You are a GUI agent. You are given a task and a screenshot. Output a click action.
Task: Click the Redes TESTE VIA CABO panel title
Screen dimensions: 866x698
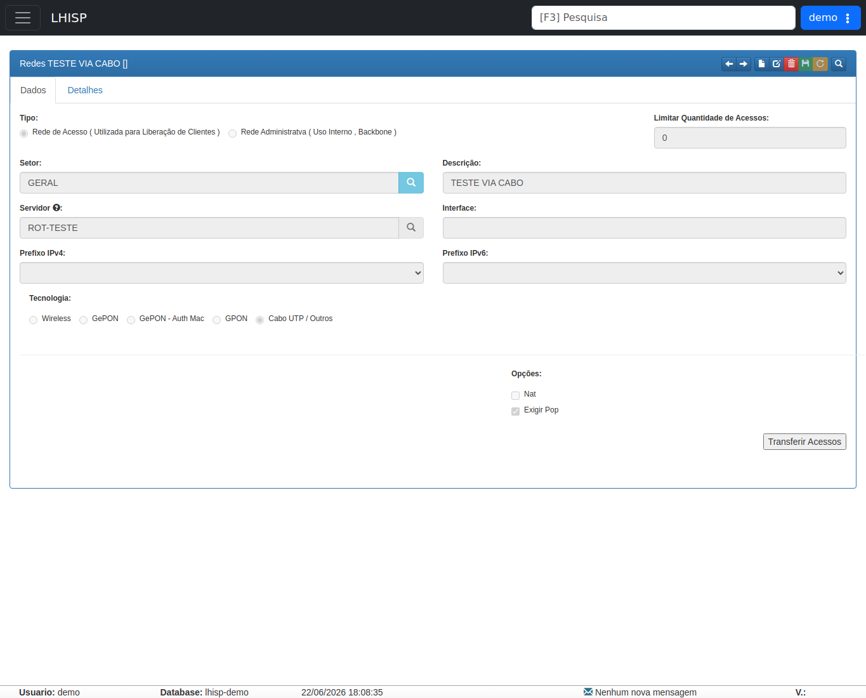pyautogui.click(x=74, y=63)
